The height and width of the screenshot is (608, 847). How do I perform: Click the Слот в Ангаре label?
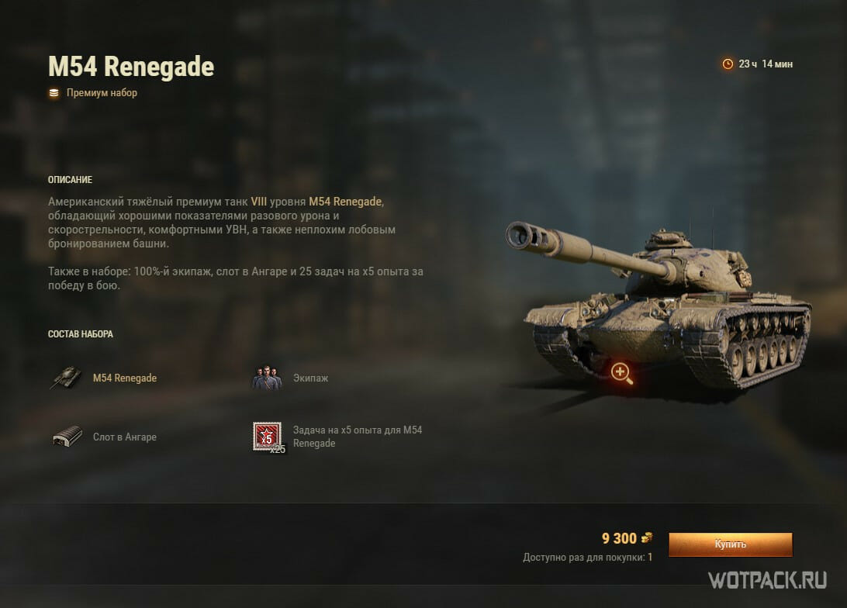(x=125, y=437)
